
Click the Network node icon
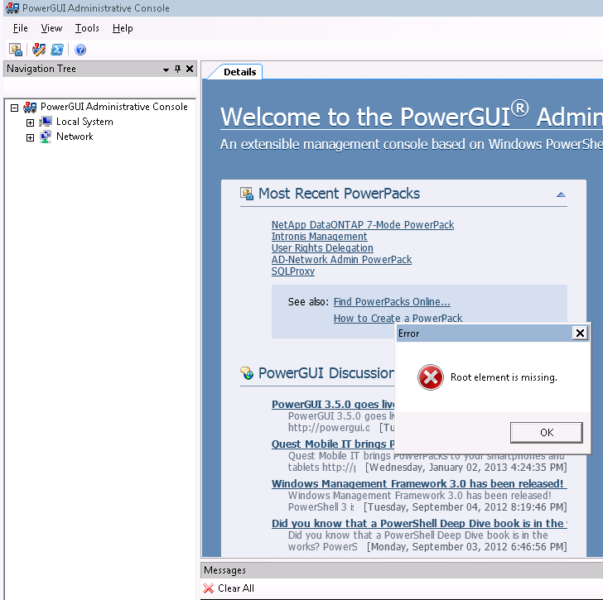point(46,137)
